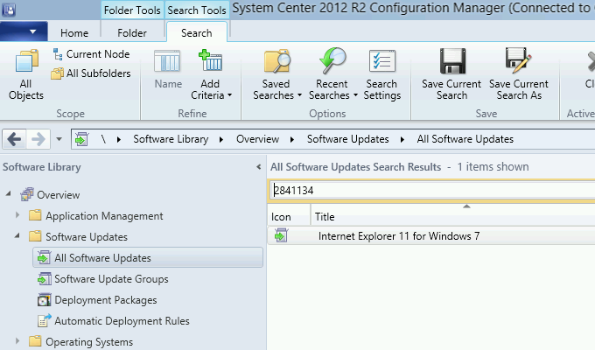
Task: Choose All Subfolders scope
Action: click(92, 73)
